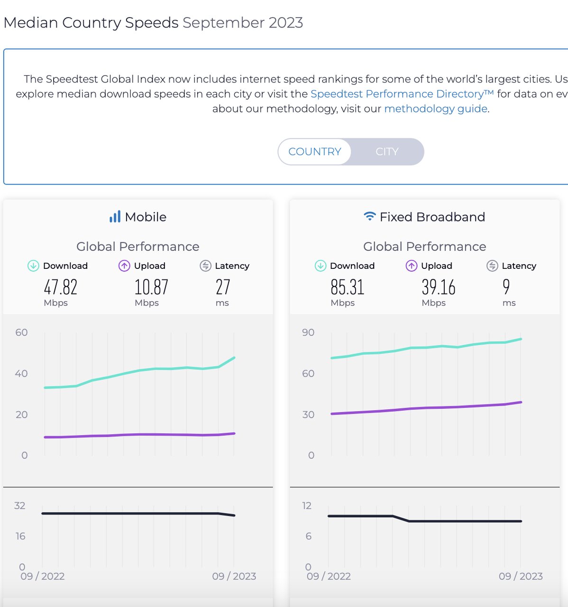Click the Mobile latency icon
568x607 pixels.
coord(205,266)
